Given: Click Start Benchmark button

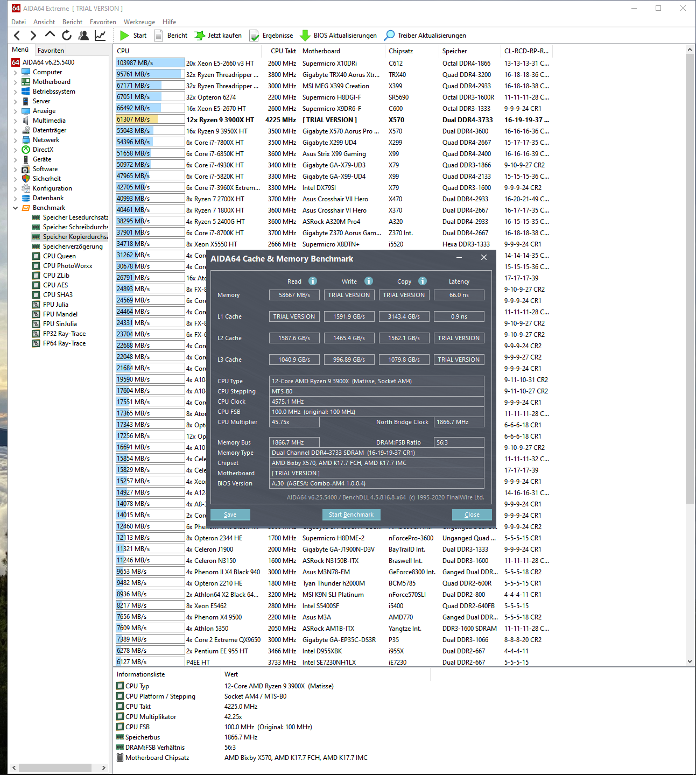Looking at the screenshot, I should (x=351, y=515).
